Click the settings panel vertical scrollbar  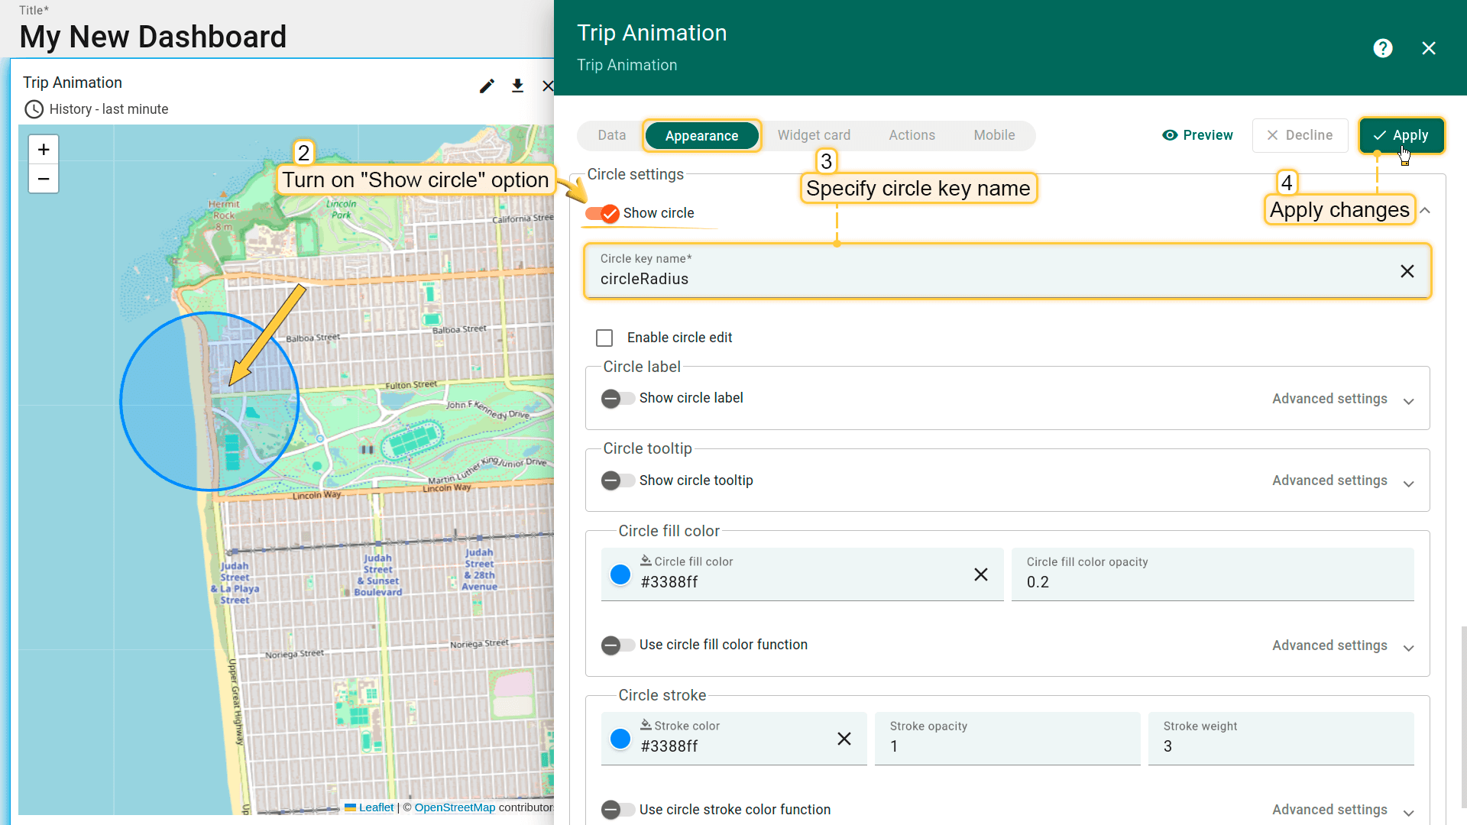[1463, 717]
